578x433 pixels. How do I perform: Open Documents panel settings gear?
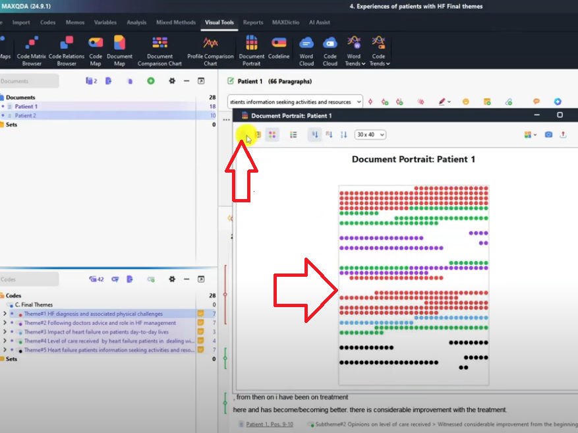pyautogui.click(x=172, y=80)
